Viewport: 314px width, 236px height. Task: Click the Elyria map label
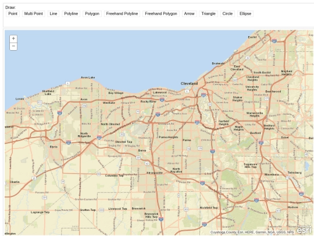tap(53, 147)
